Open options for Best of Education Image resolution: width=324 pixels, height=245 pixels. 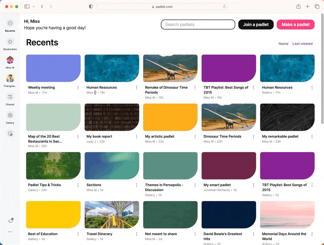click(x=78, y=234)
